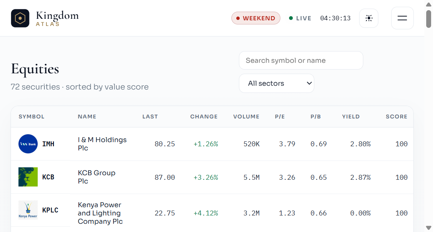The image size is (433, 232).
Task: Click the scrollbar up arrow
Action: coord(428,5)
